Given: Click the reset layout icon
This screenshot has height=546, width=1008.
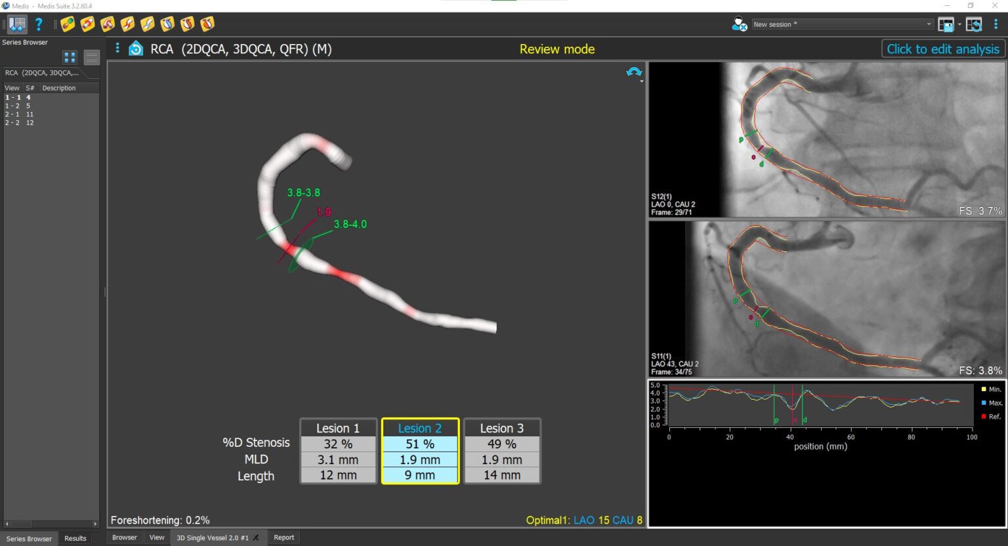Looking at the screenshot, I should click(974, 24).
